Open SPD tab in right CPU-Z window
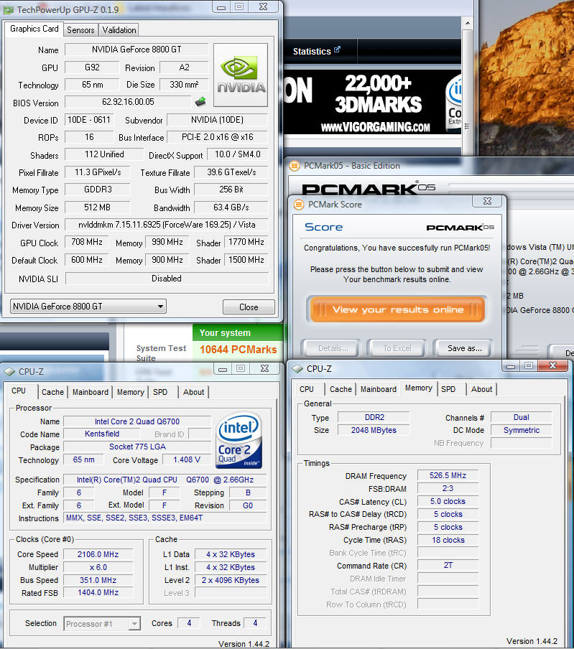Screen dimensions: 574x649 [x=448, y=389]
